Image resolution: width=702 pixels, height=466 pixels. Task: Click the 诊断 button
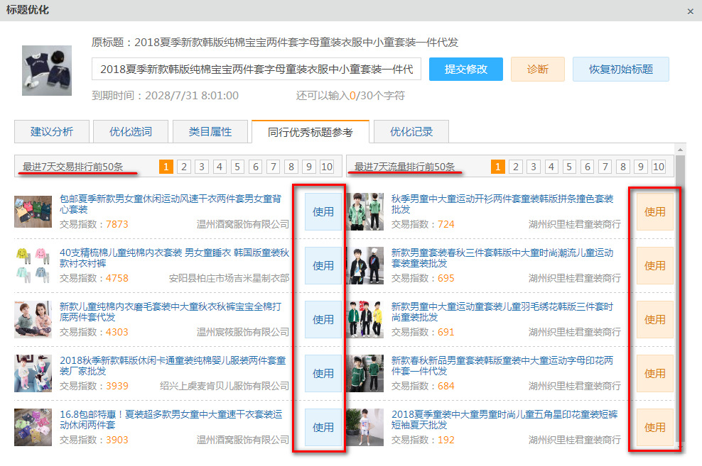538,70
